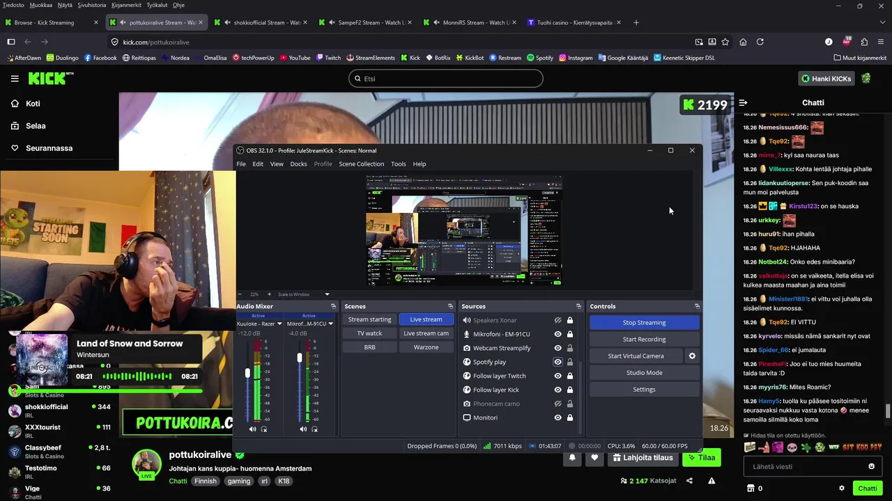Select the Warzone scene
The image size is (892, 501).
click(426, 347)
